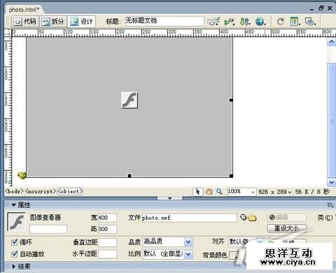Open the 品质 quality dropdown (高品质)
336x273 pixels.
click(167, 241)
